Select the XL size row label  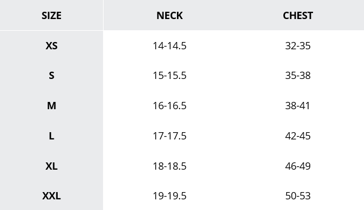coord(52,166)
